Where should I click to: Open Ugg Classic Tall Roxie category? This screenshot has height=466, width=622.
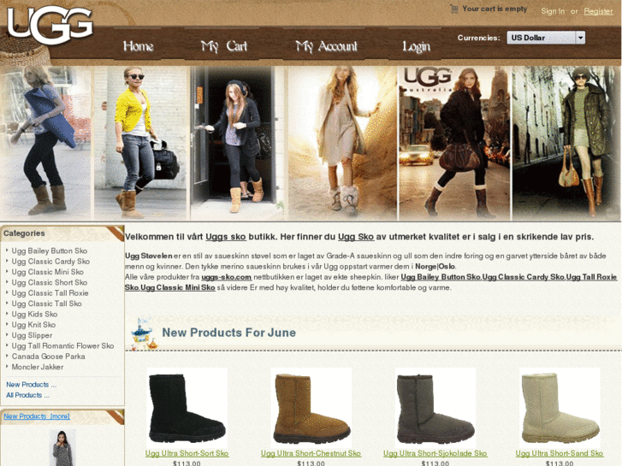point(50,292)
